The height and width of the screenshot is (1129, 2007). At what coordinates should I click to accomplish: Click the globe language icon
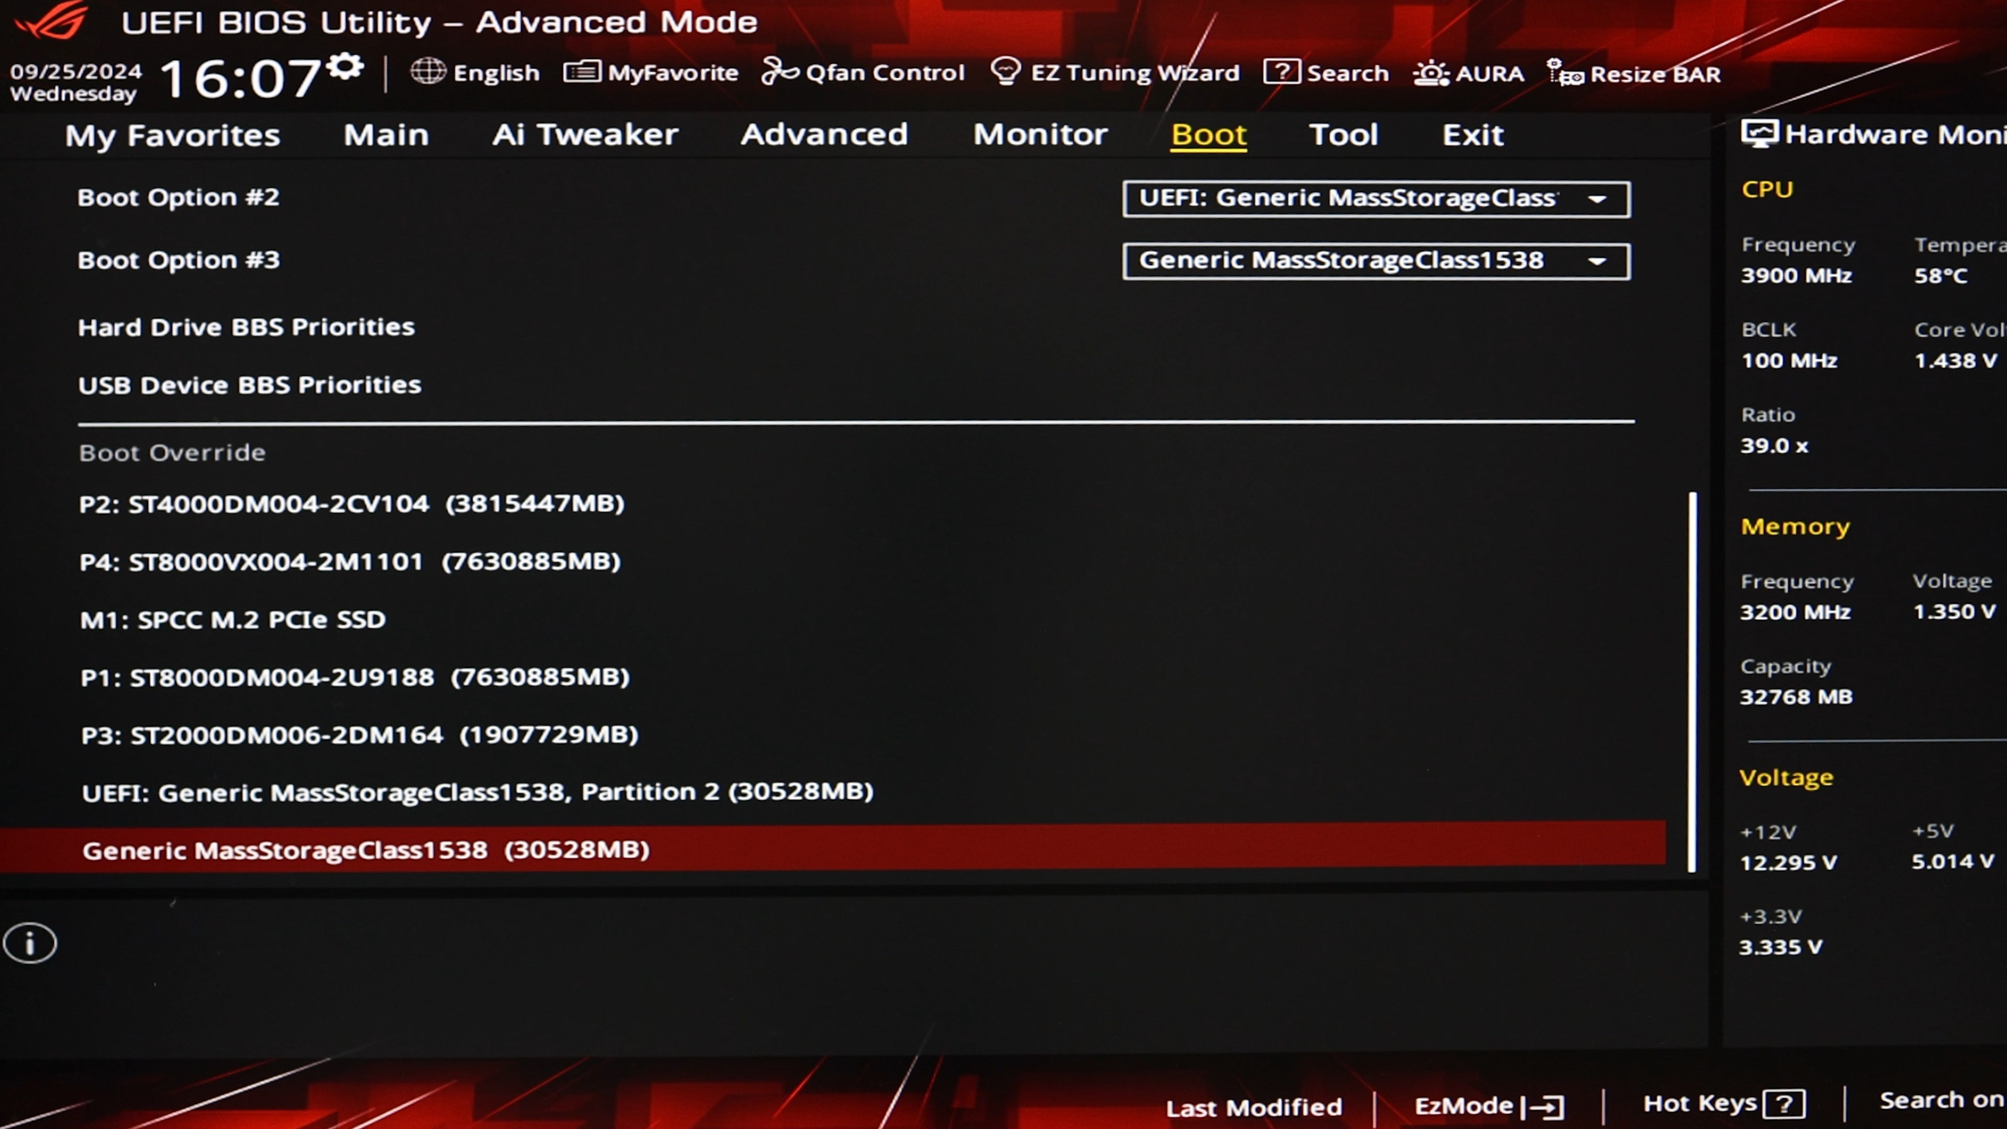(428, 72)
